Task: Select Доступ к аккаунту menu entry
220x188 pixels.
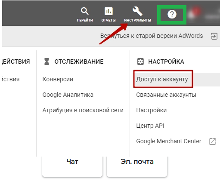Action: [x=162, y=79]
